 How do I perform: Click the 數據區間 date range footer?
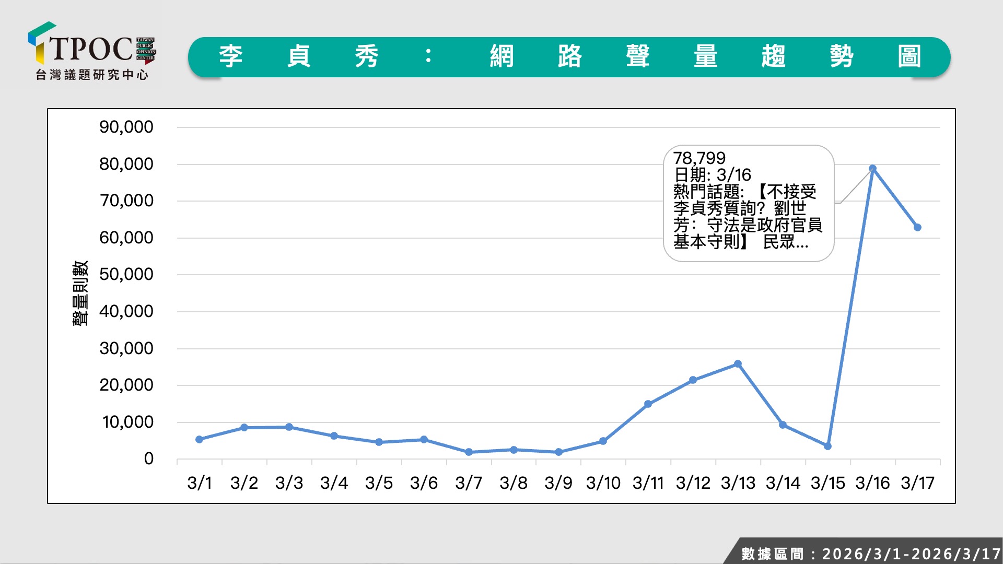pyautogui.click(x=870, y=554)
